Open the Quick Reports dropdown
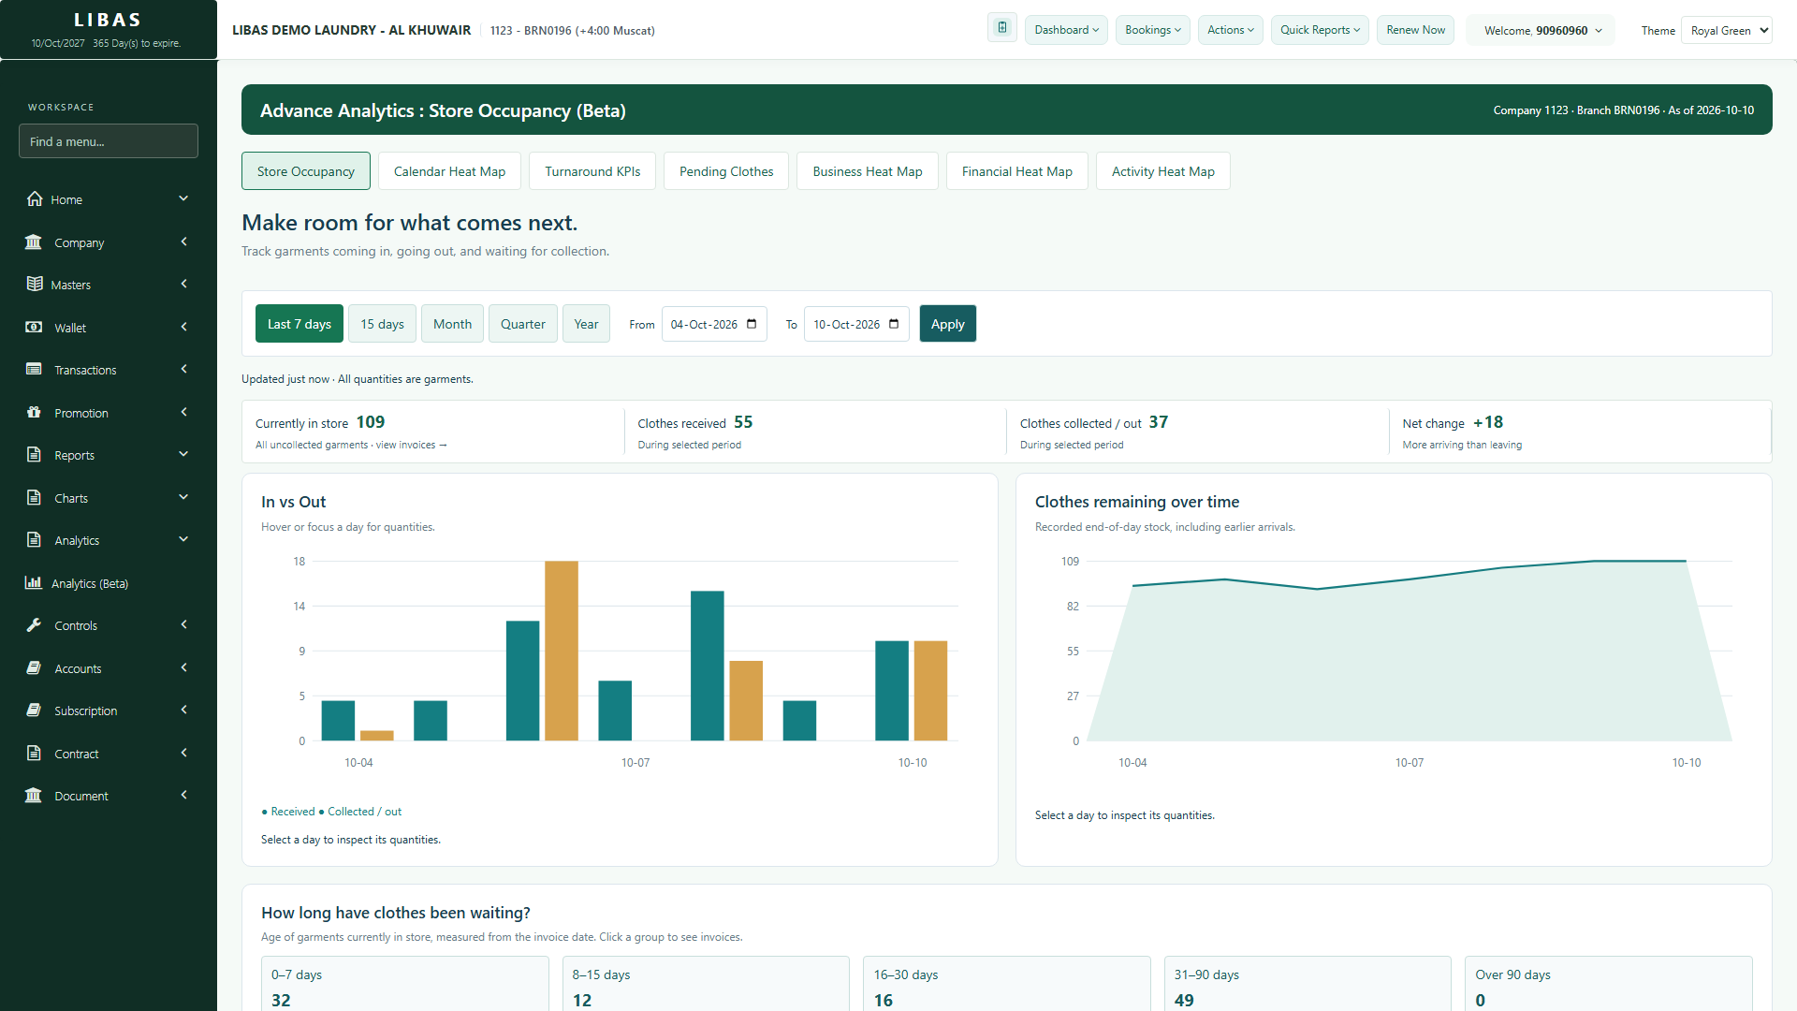Image resolution: width=1797 pixels, height=1011 pixels. click(x=1320, y=30)
